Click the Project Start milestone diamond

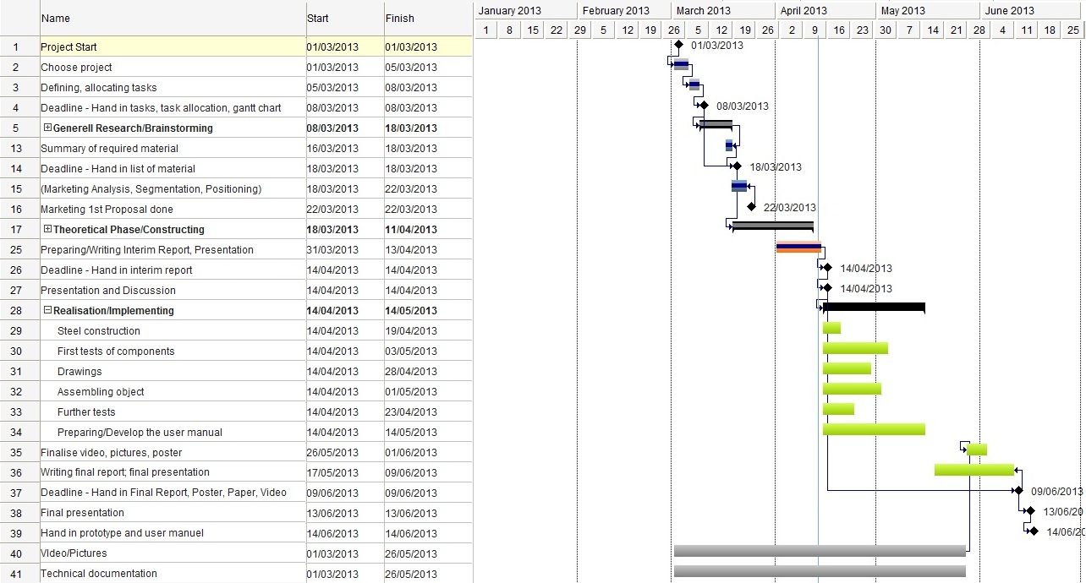678,45
